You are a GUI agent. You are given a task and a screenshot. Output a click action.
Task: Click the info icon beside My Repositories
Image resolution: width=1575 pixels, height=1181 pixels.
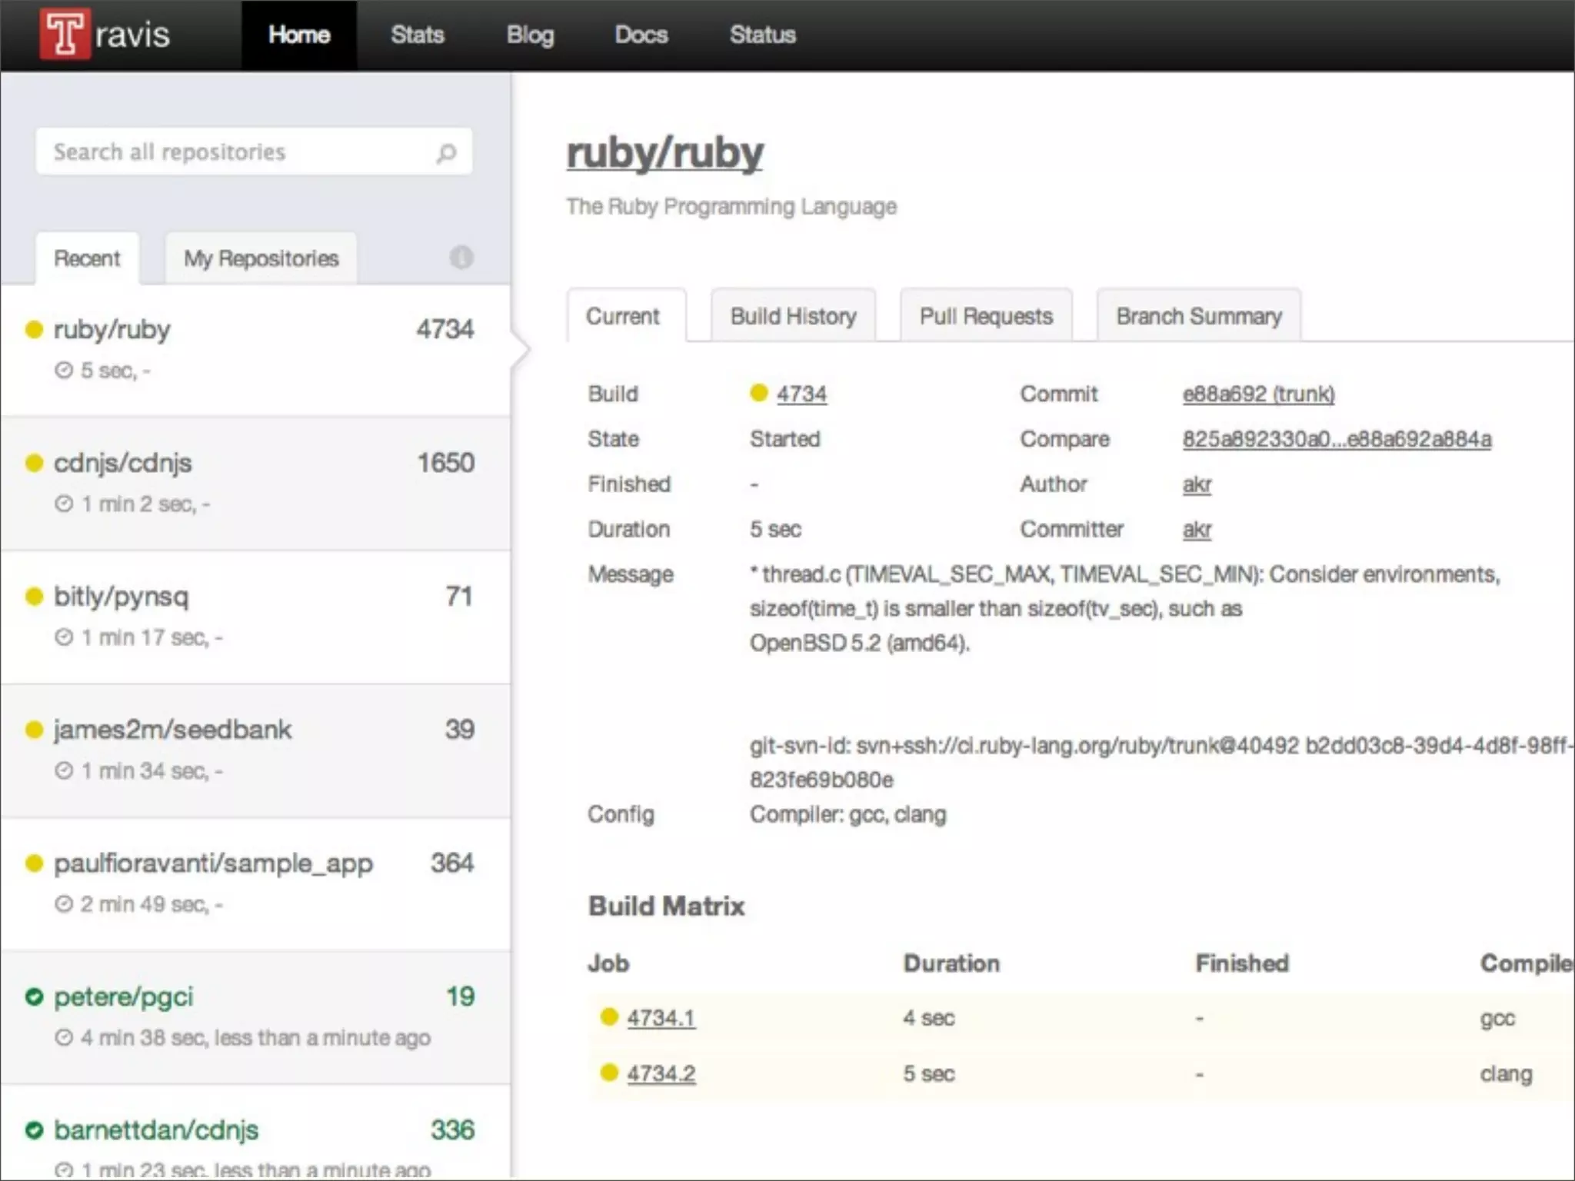point(461,258)
